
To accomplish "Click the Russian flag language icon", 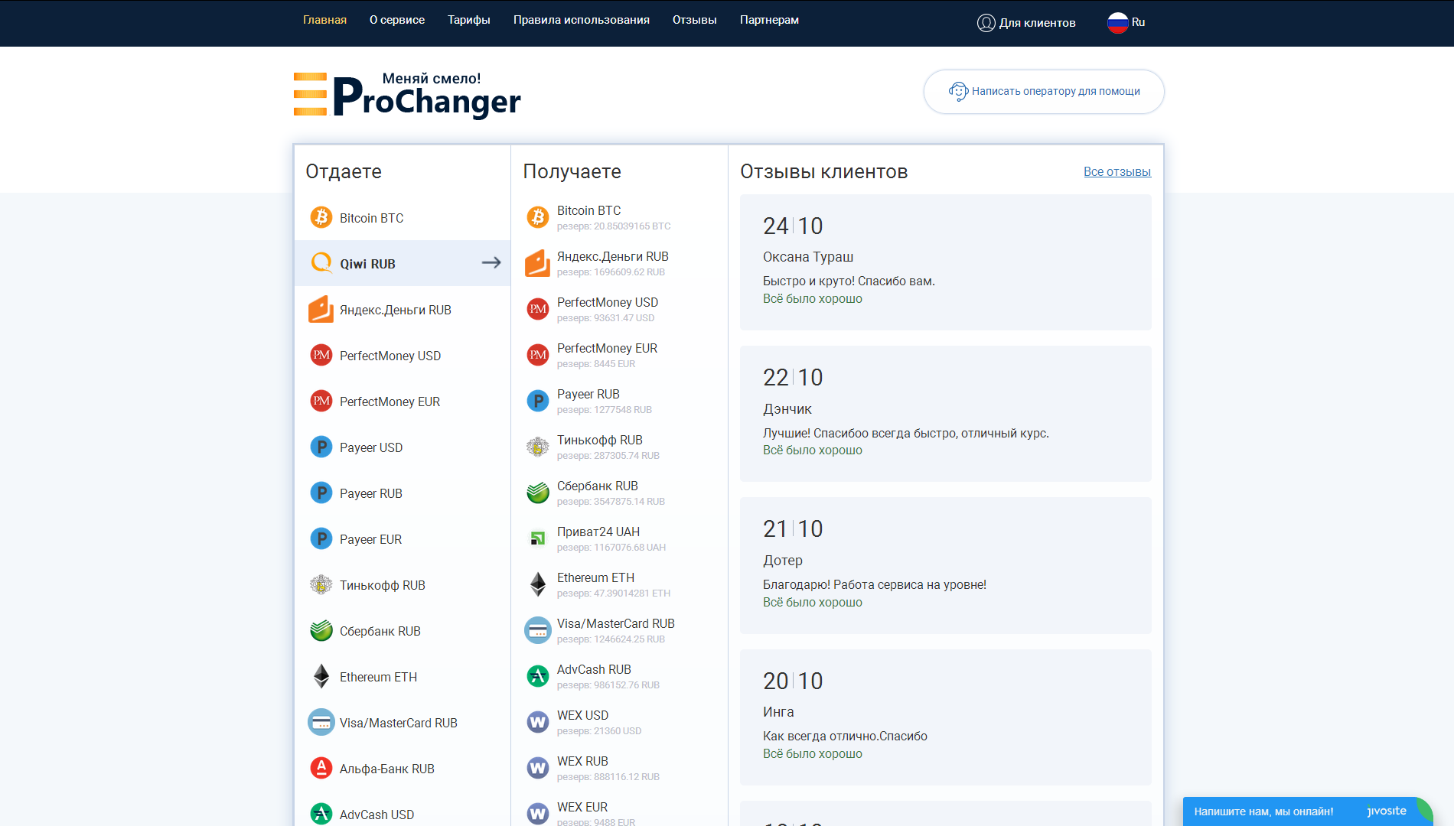I will (1117, 22).
